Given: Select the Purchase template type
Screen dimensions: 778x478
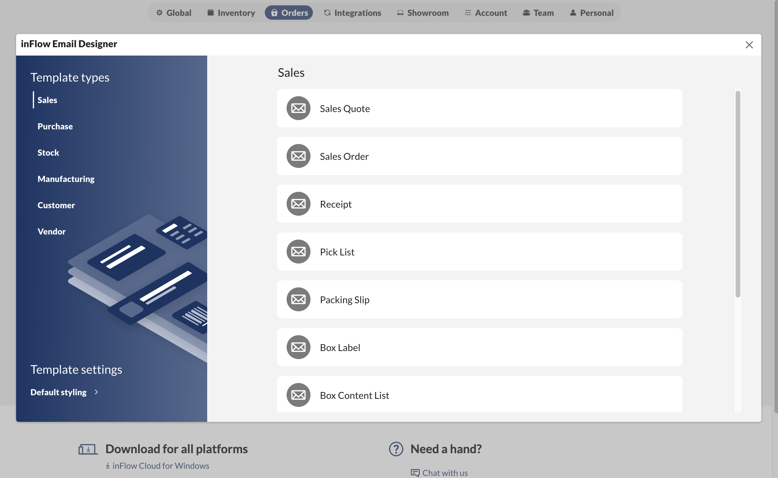Looking at the screenshot, I should point(55,125).
